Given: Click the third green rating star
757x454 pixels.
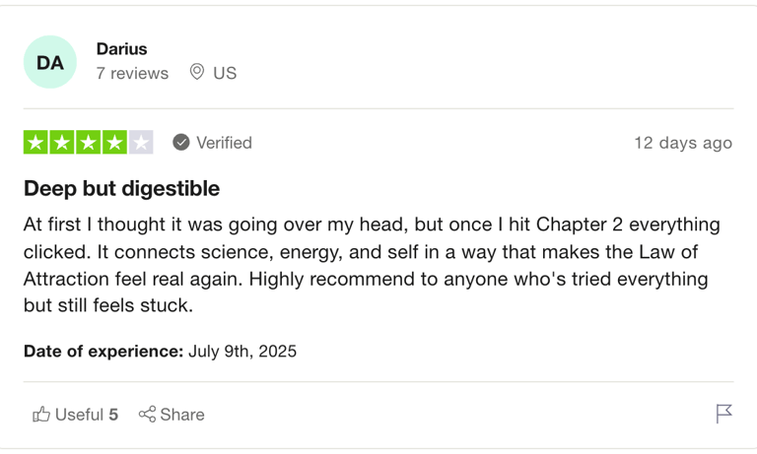Looking at the screenshot, I should [89, 143].
